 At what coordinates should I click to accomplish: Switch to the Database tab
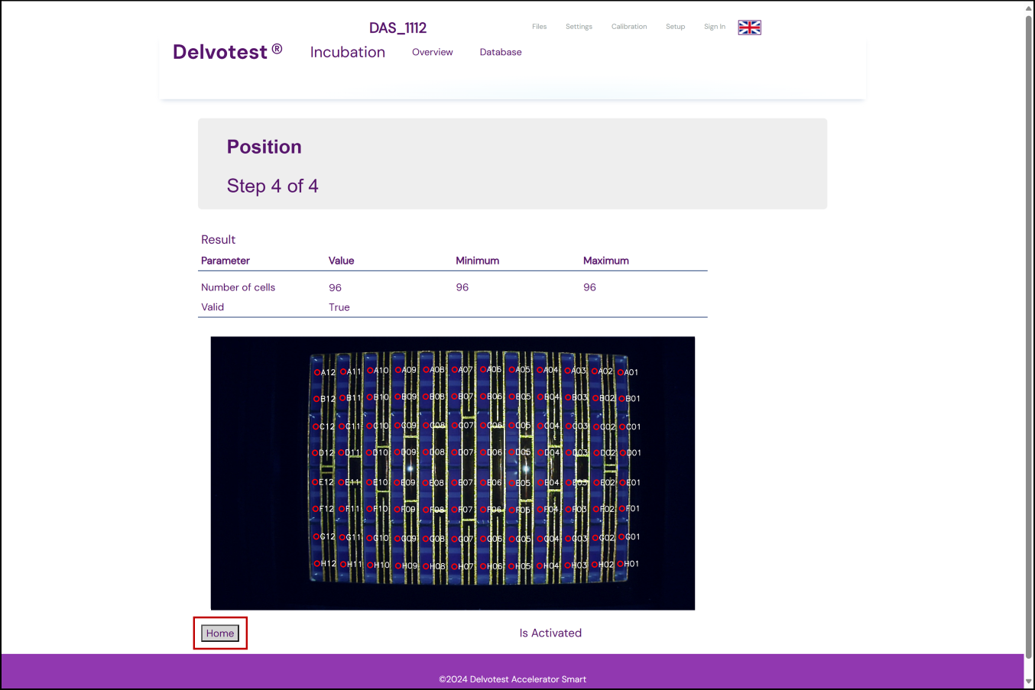click(501, 52)
